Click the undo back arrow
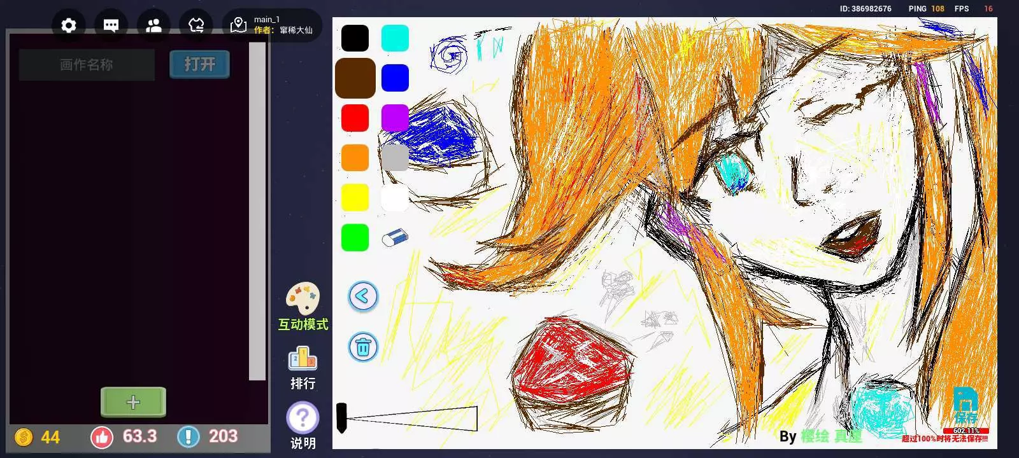1019x458 pixels. [x=363, y=296]
